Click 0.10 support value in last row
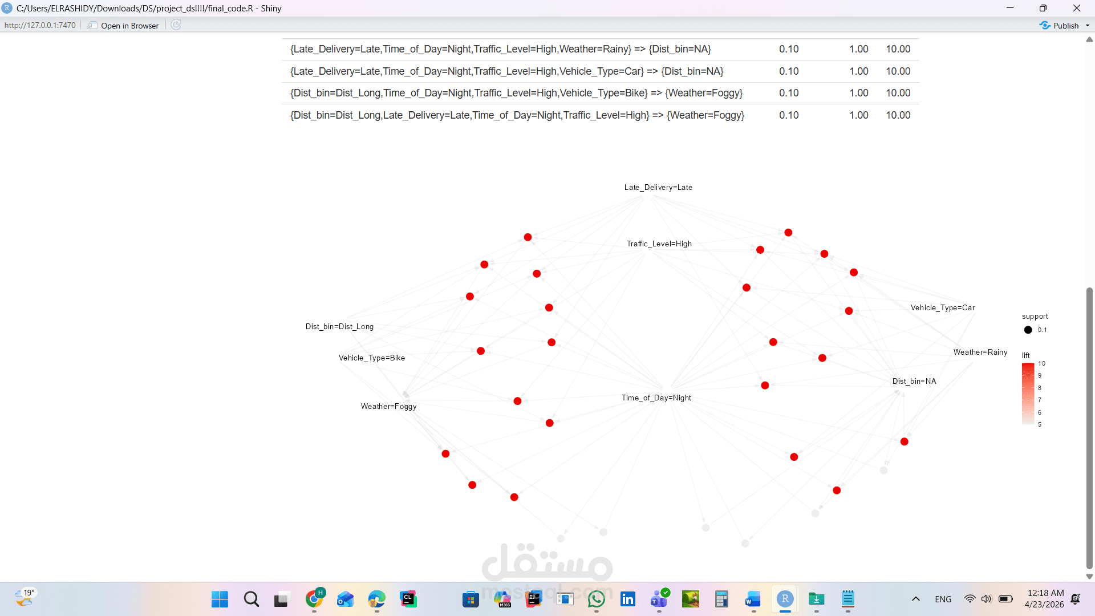Screen dimensions: 1095x616 click(789, 115)
